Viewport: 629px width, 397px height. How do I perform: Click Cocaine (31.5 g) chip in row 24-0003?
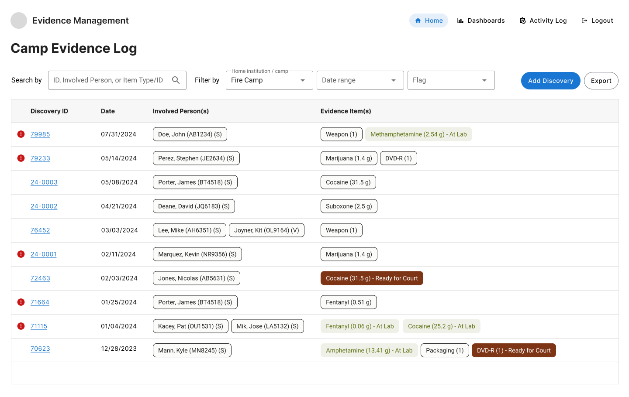348,182
